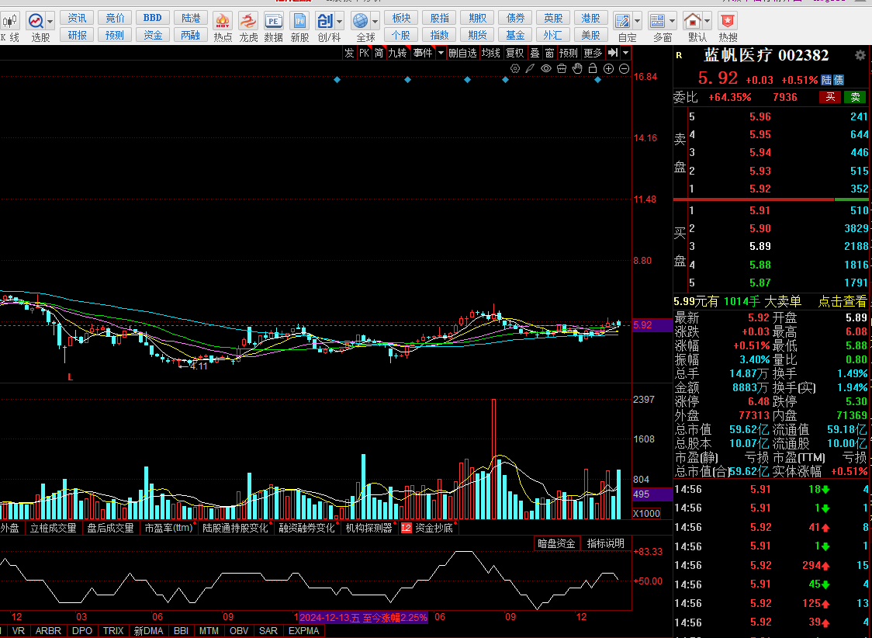
Task: Toggle the lock icon on chart toolbar
Action: tap(593, 69)
